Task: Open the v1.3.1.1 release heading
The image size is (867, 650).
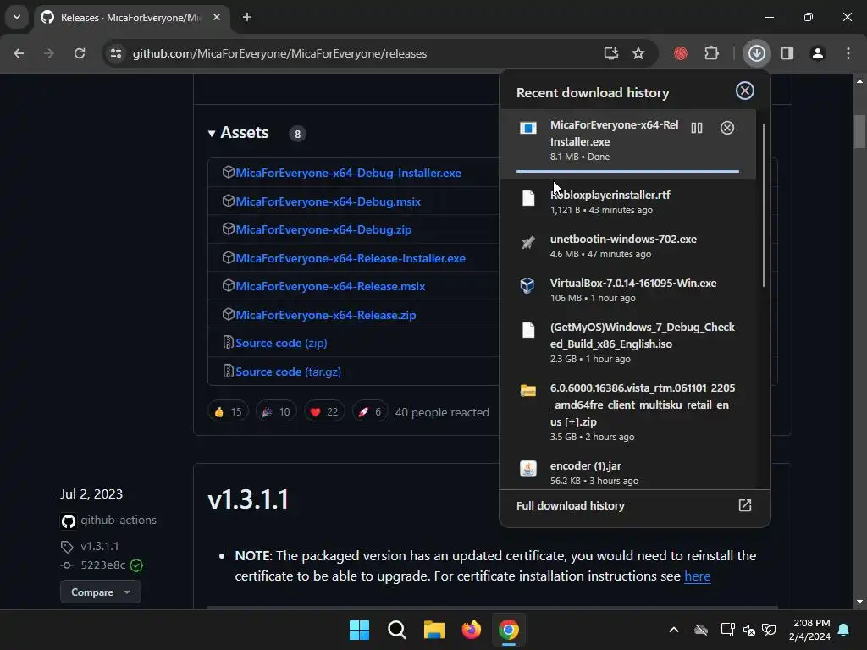Action: pos(248,499)
